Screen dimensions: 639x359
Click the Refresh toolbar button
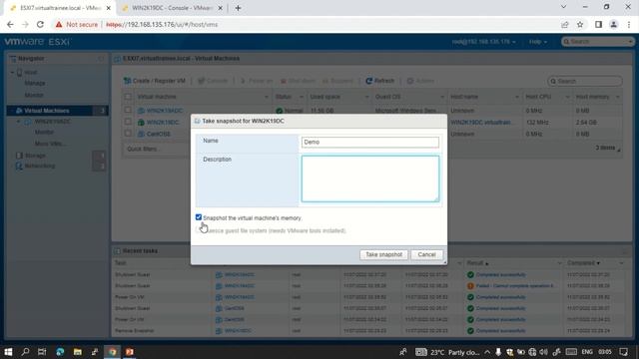coord(379,81)
